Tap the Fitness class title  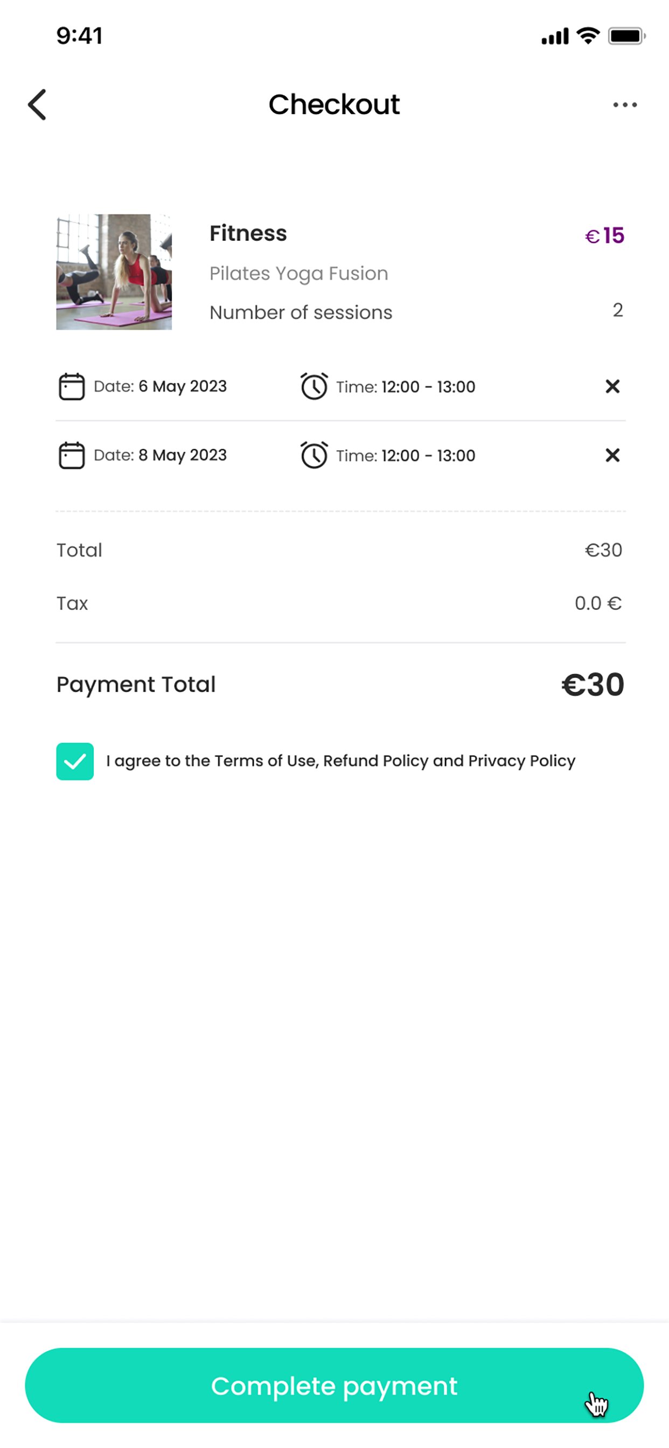[248, 234]
